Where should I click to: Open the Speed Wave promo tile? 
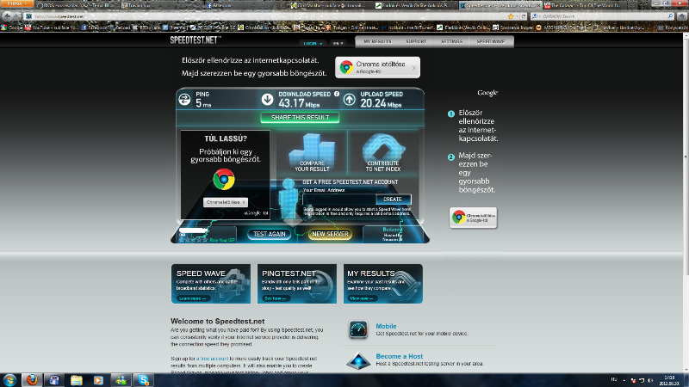pyautogui.click(x=211, y=284)
